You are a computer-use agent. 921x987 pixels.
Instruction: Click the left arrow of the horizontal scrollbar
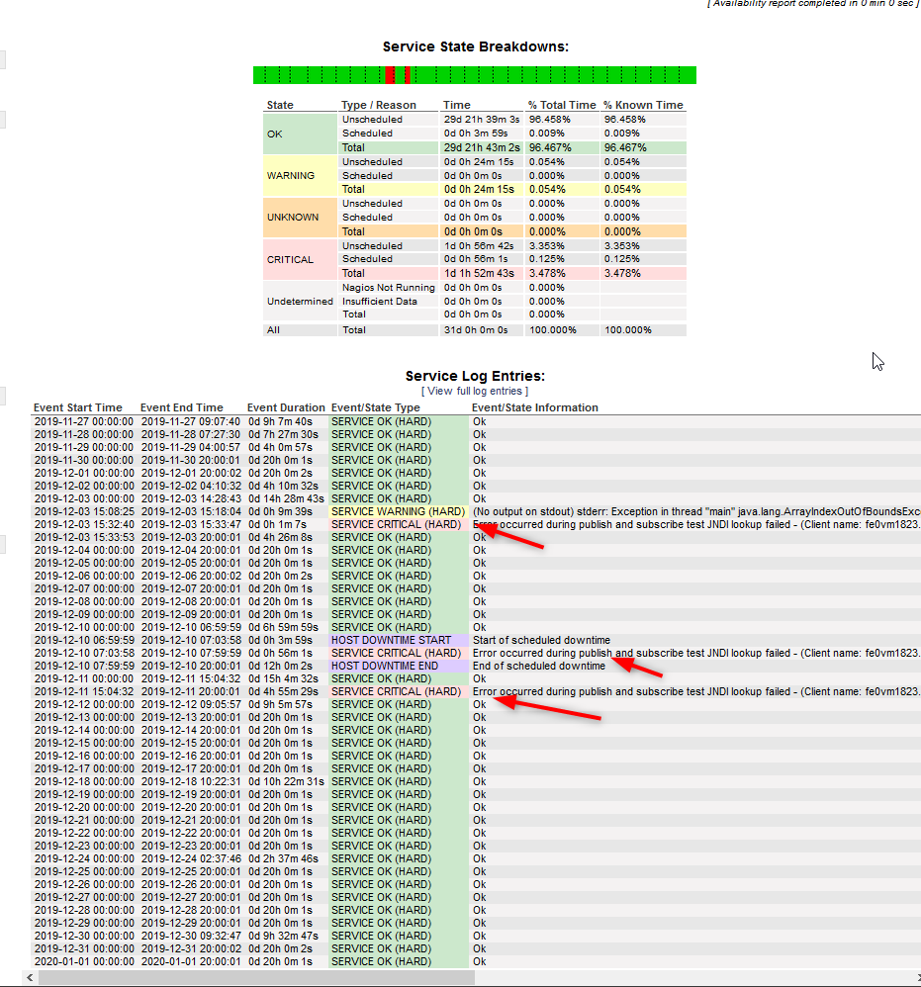coord(30,977)
